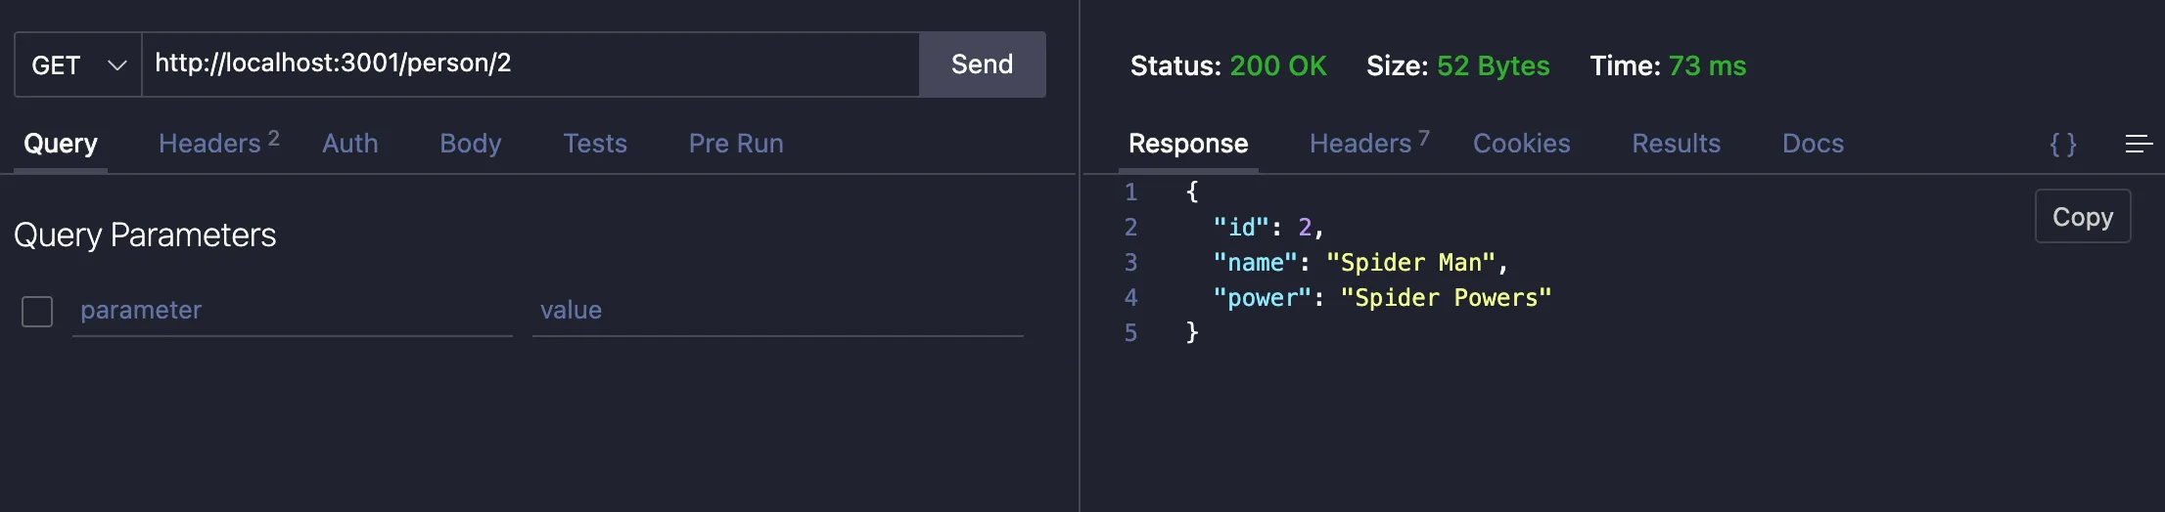Open the Pre Run tab
Screen dimensions: 2165x512
(735, 144)
